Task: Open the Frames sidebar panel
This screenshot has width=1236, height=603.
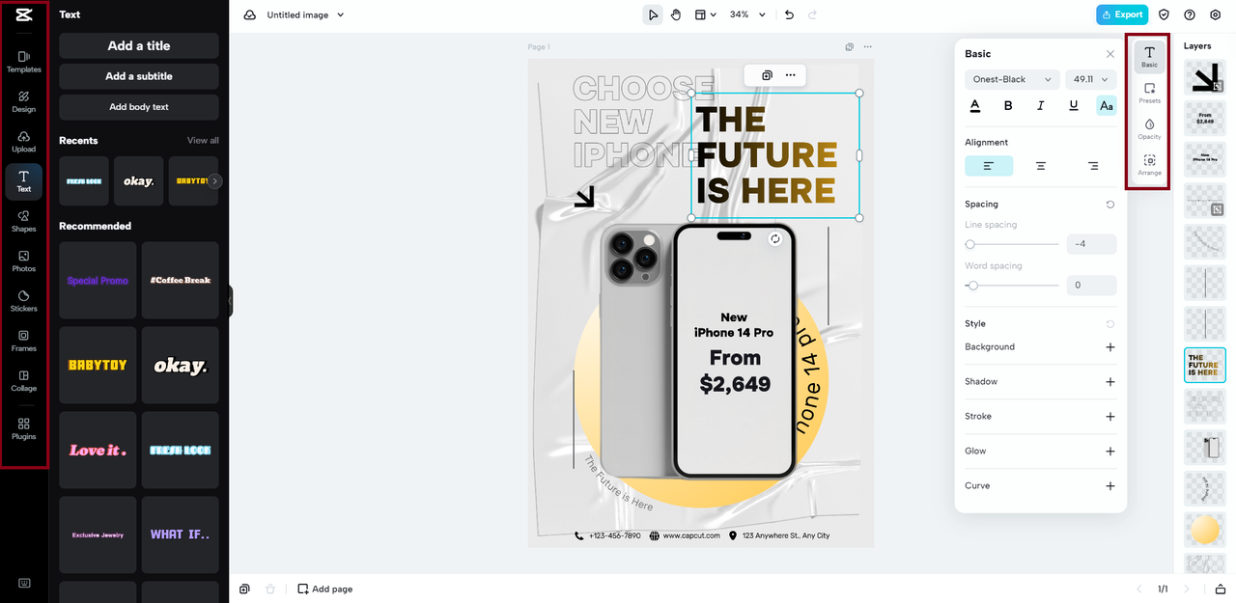Action: pyautogui.click(x=24, y=341)
